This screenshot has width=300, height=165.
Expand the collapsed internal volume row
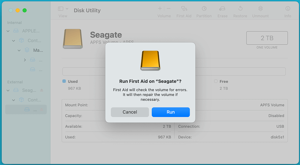pyautogui.click(x=25, y=60)
